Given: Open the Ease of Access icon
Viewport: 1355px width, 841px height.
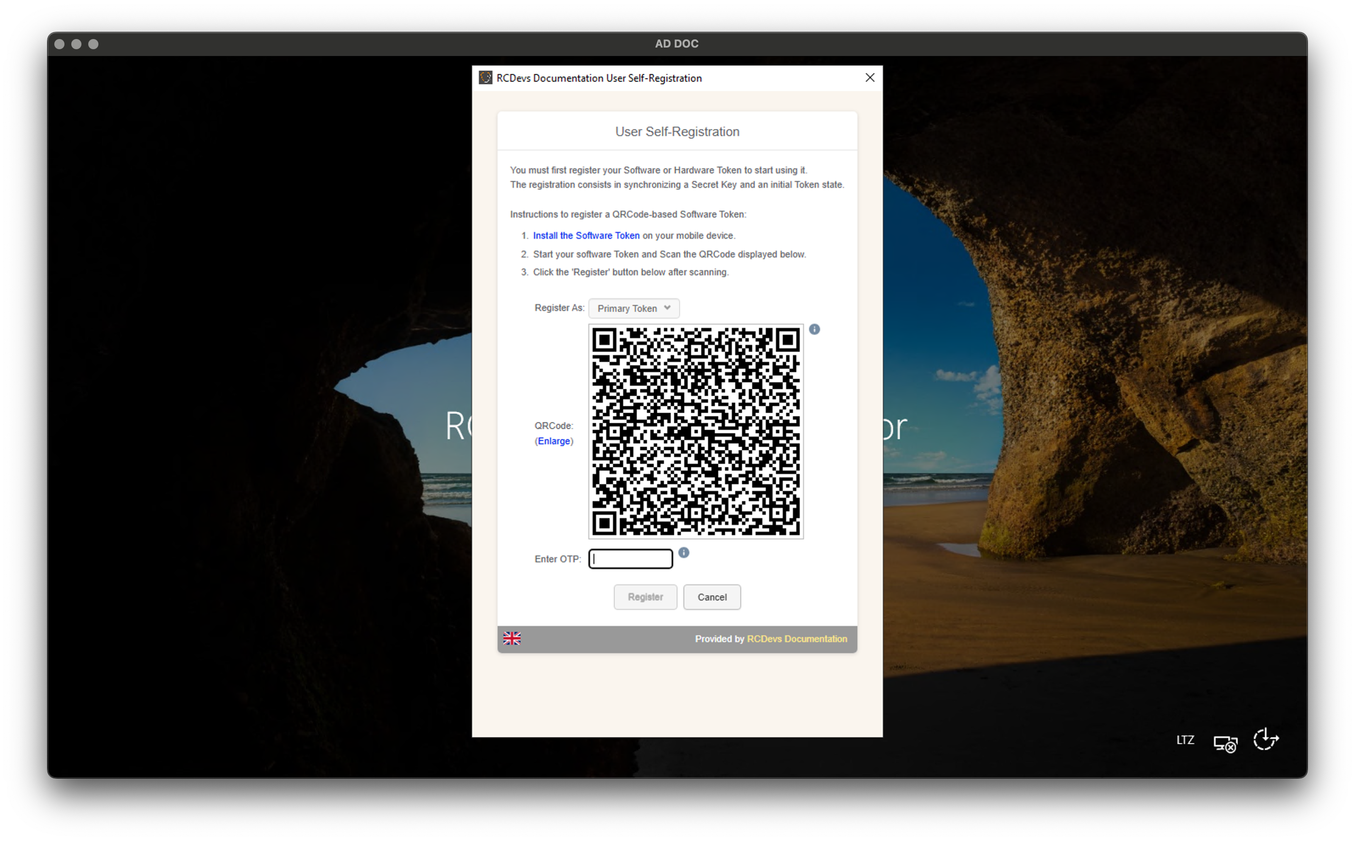Looking at the screenshot, I should 1265,740.
